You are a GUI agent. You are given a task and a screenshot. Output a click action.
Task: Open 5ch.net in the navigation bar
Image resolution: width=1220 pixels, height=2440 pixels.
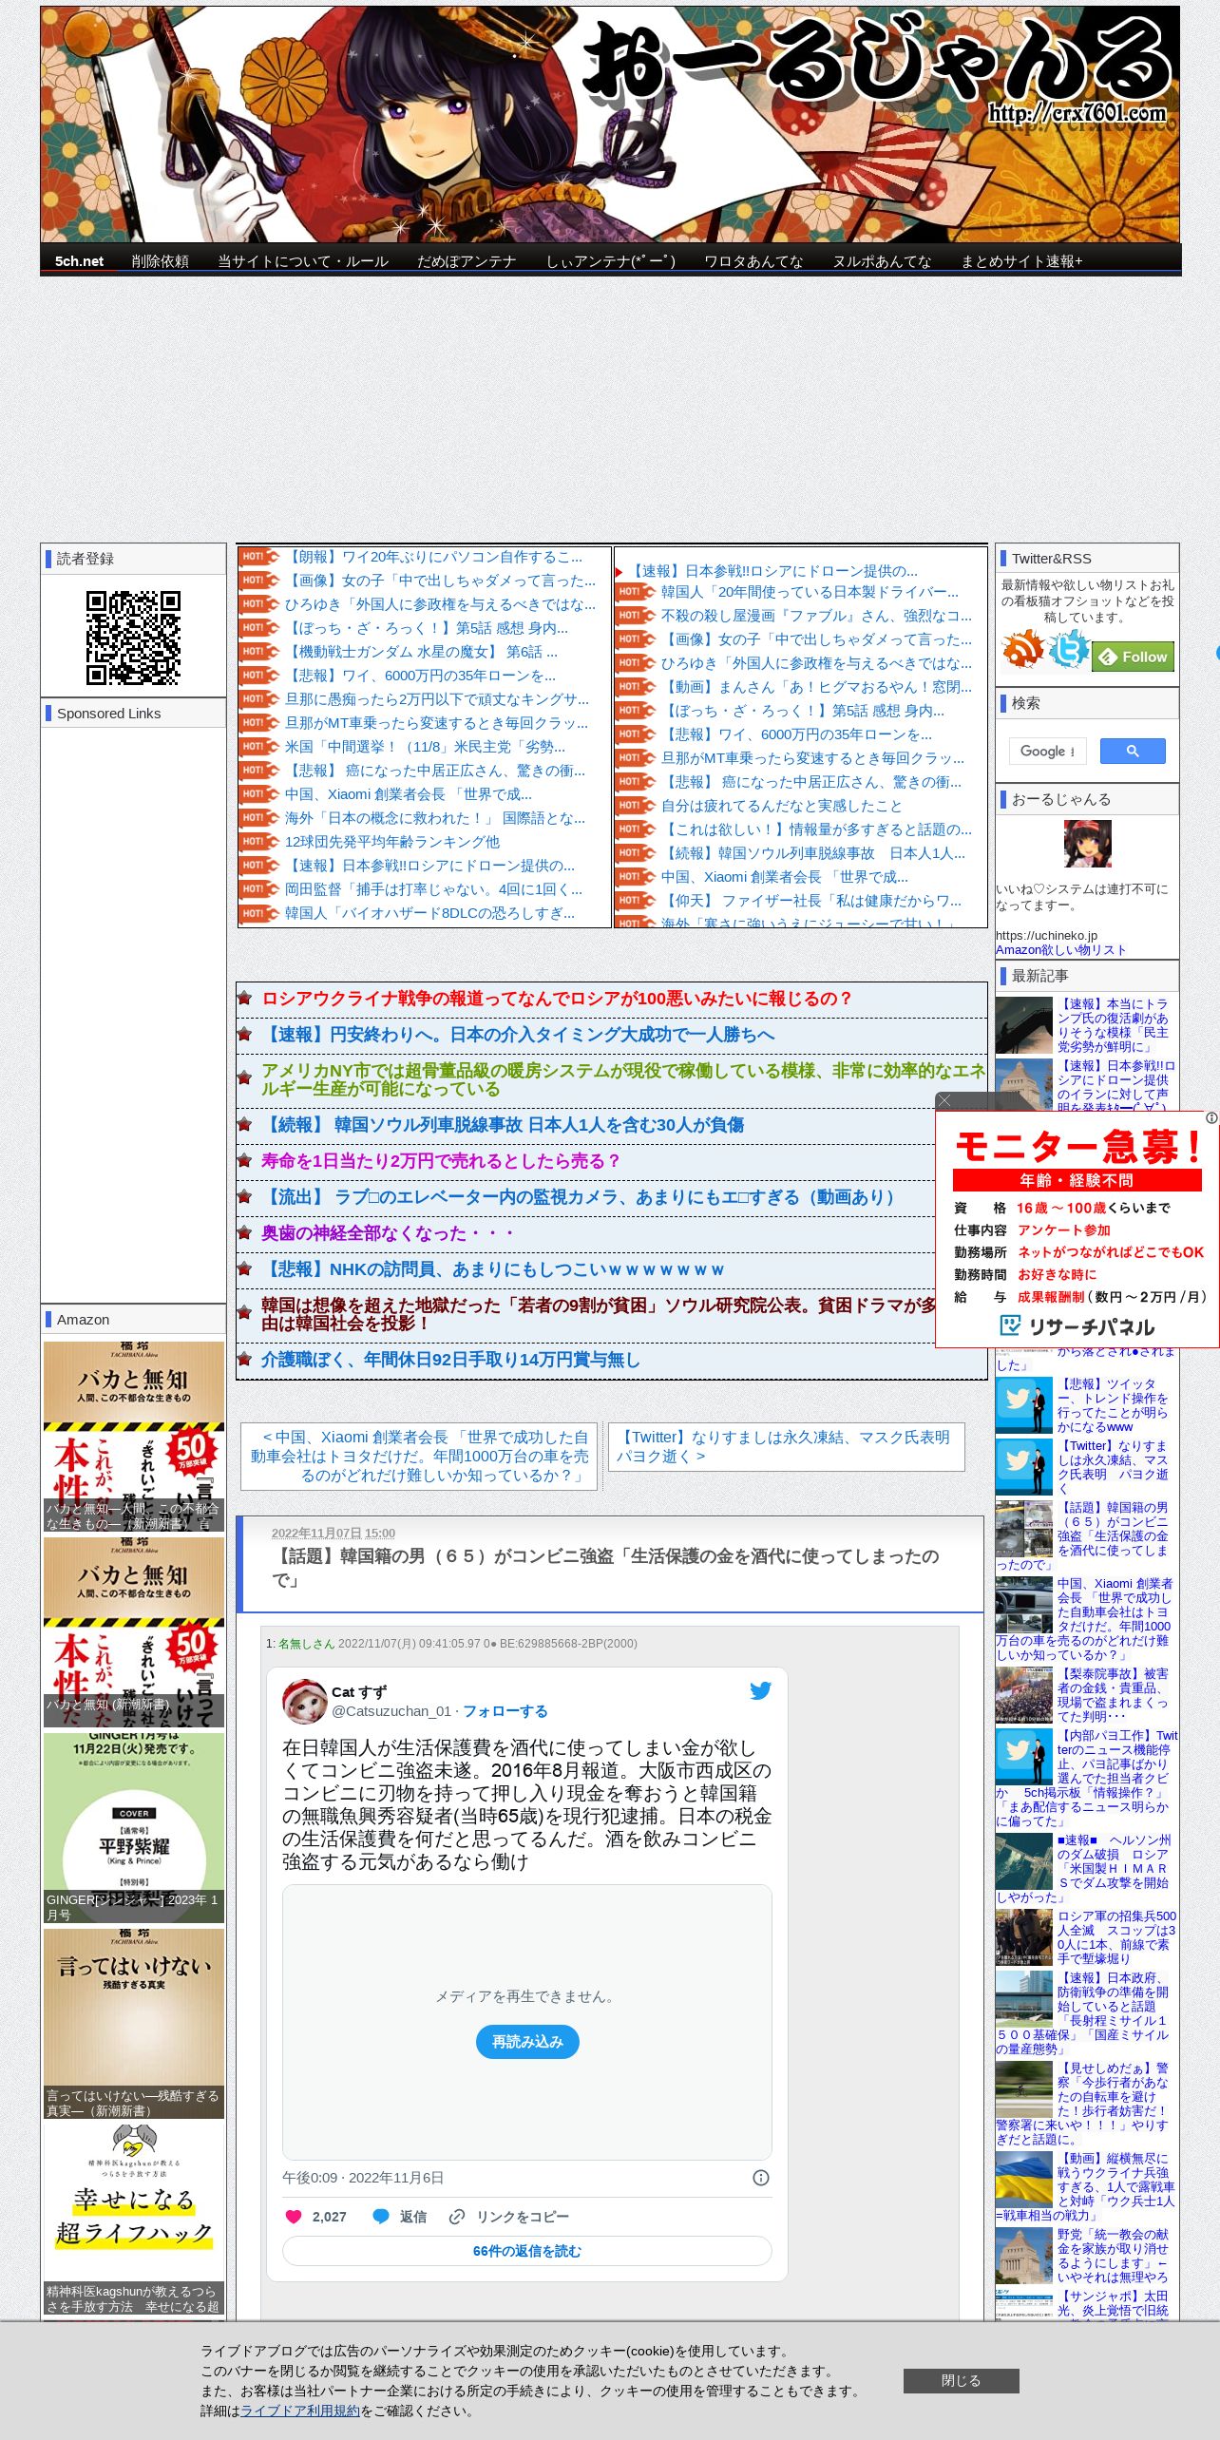coord(79,261)
